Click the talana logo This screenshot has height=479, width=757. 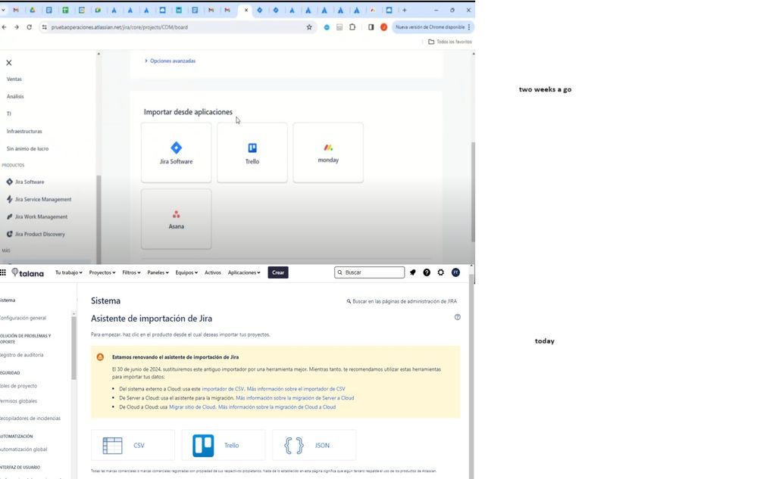click(27, 272)
